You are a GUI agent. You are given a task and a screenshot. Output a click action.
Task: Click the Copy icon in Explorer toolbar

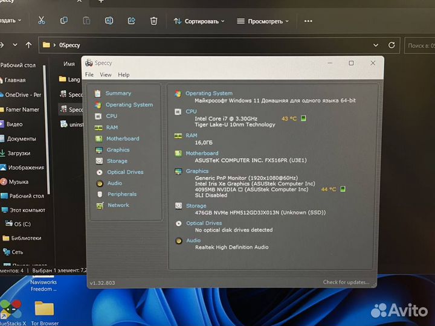64,21
